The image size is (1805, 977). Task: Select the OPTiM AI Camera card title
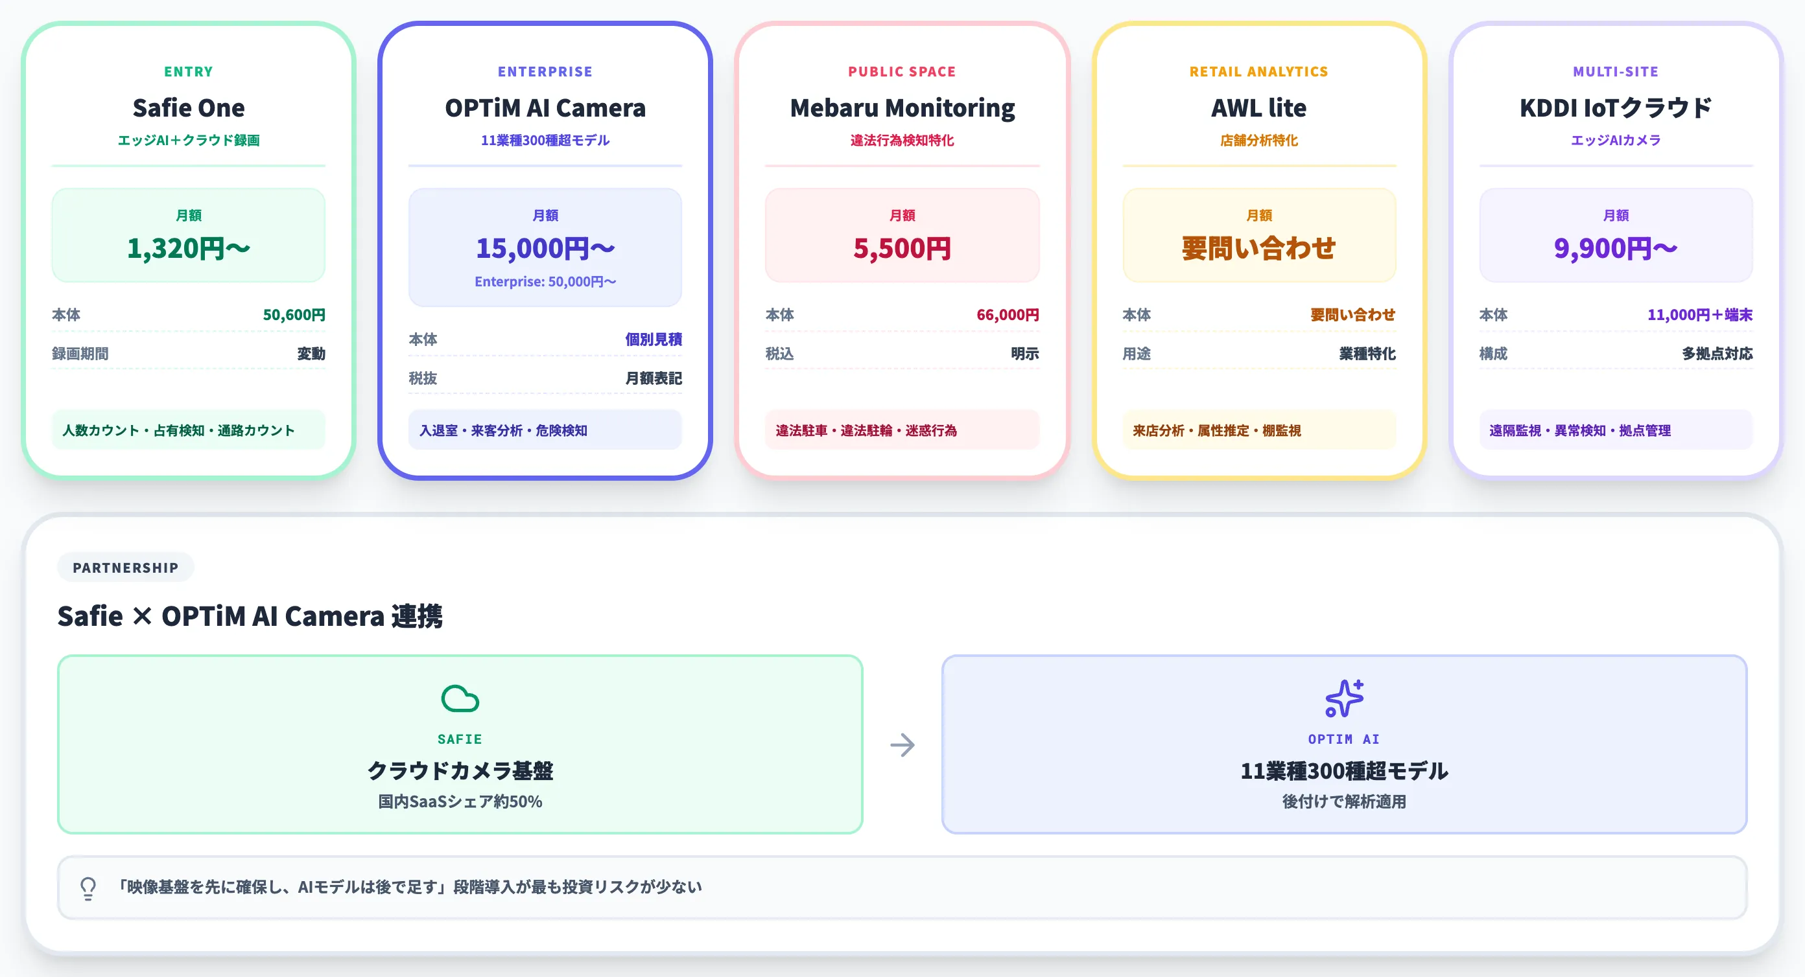tap(545, 108)
